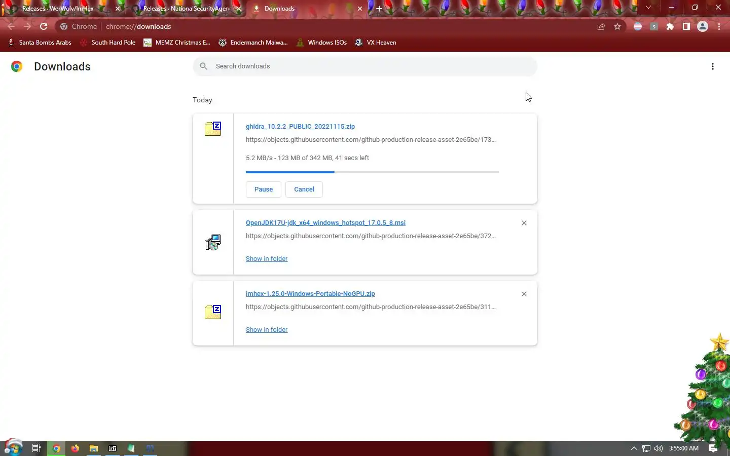
Task: Click the search magnifier icon in downloads
Action: 203,66
